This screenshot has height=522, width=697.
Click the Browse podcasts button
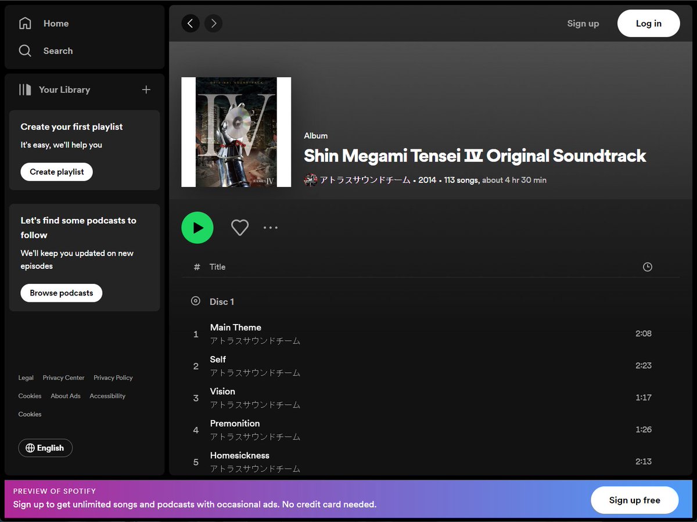point(62,293)
